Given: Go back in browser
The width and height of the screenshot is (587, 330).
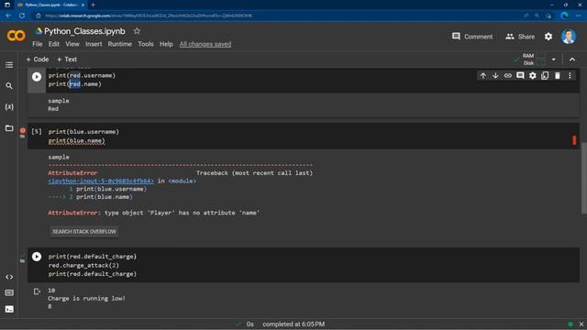Looking at the screenshot, I should [x=8, y=16].
